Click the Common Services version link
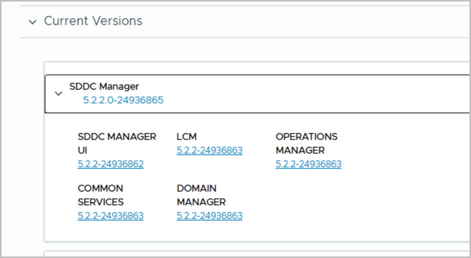The image size is (471, 258). (x=111, y=216)
